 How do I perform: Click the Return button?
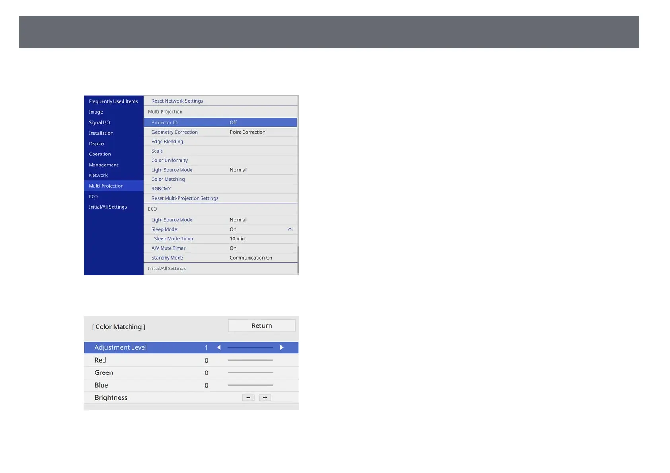tap(262, 326)
